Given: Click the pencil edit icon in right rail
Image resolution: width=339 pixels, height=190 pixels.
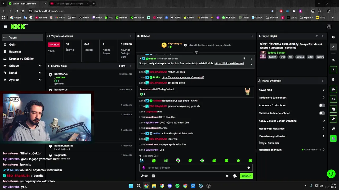Looking at the screenshot, I should point(333,47).
